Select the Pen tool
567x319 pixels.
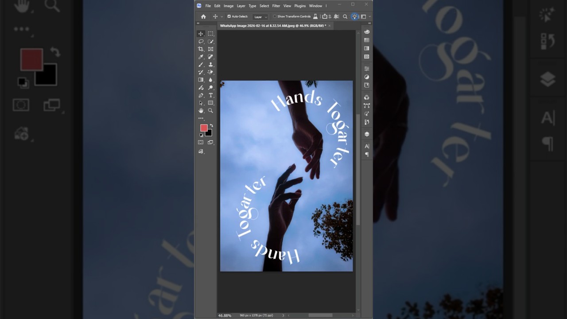point(201,95)
